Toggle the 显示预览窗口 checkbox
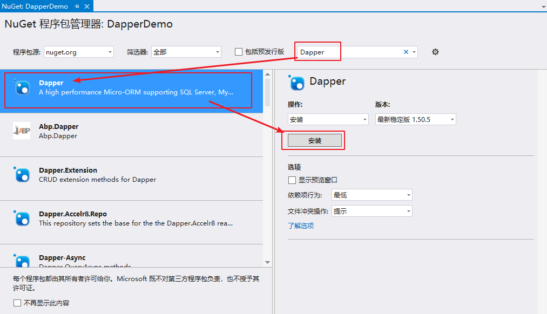The image size is (547, 314). 292,180
